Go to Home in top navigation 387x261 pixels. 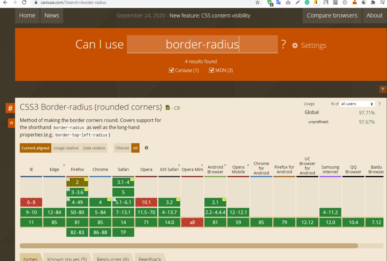(27, 15)
